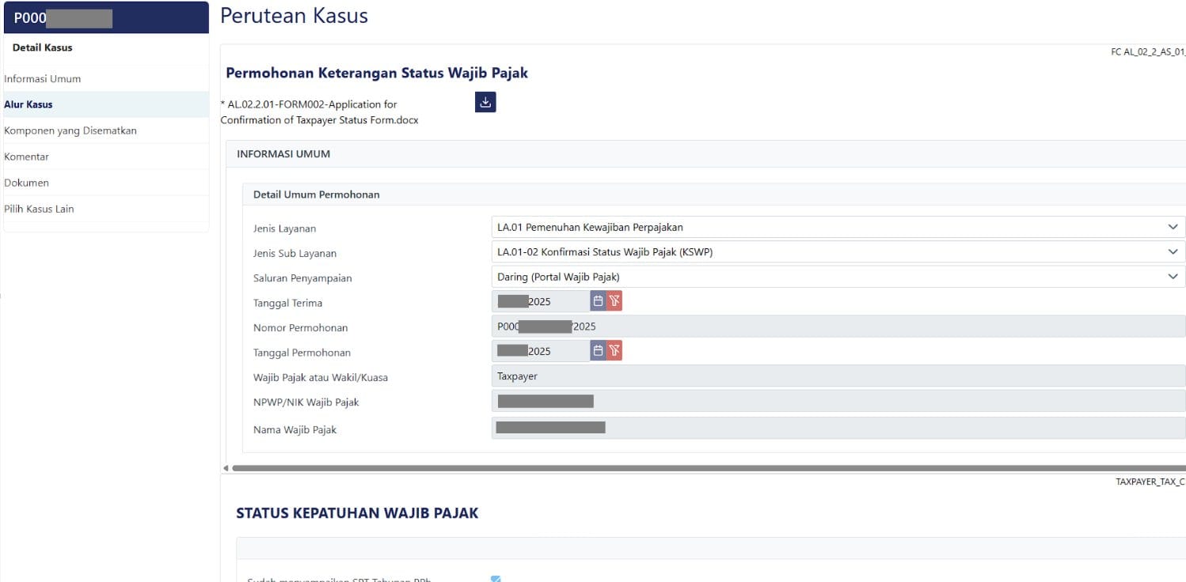Clear the Tanggal Permohonan date value

pyautogui.click(x=616, y=350)
